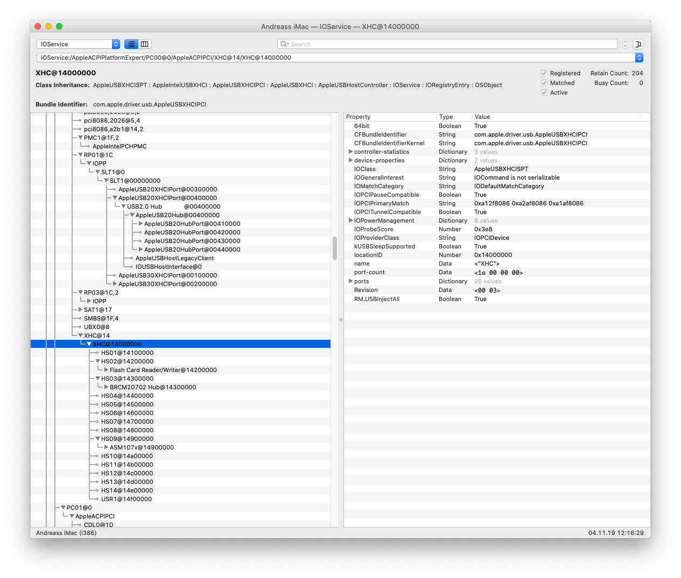Select the kUSBSleepSupported property row
681x578 pixels.
click(497, 246)
